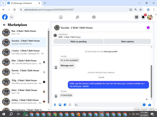Send a thumbs-up like
The image size is (157, 117).
click(149, 105)
